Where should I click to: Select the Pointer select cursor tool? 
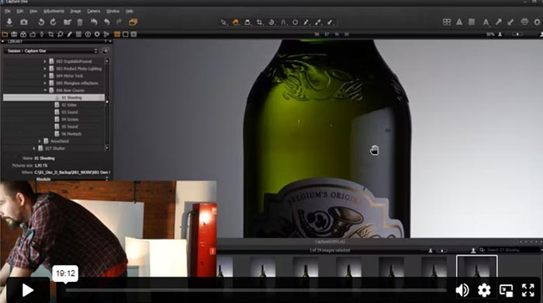(x=223, y=23)
